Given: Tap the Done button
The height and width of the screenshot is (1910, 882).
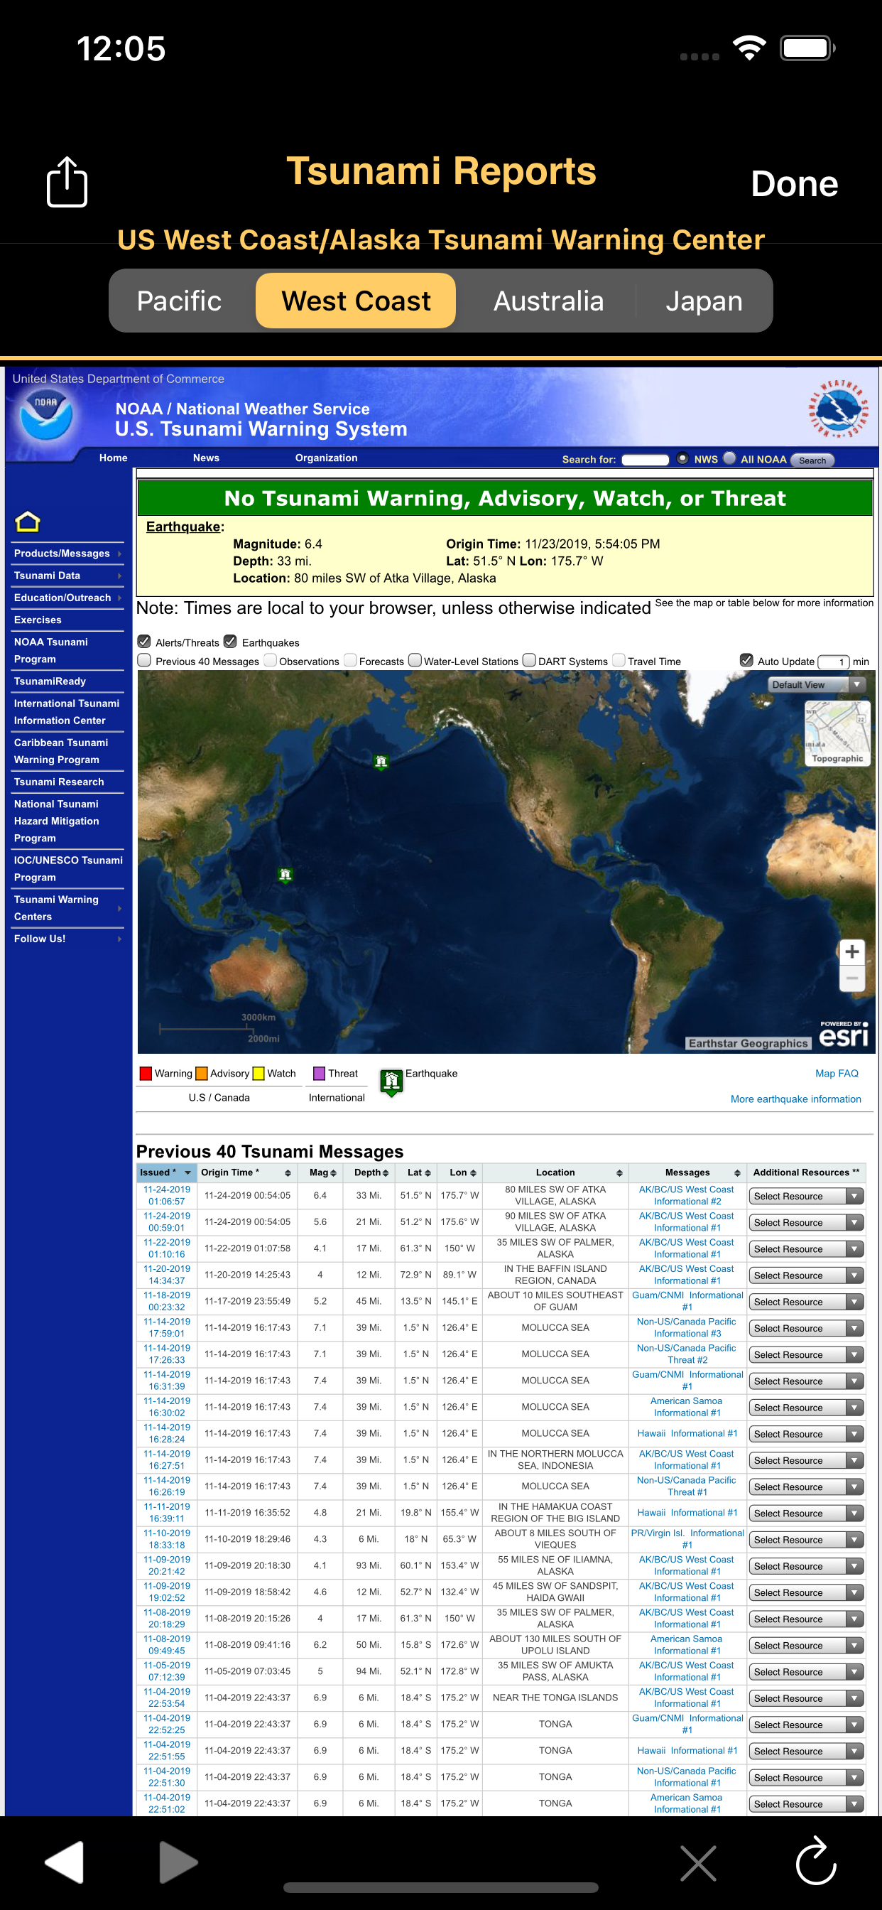Looking at the screenshot, I should [795, 183].
